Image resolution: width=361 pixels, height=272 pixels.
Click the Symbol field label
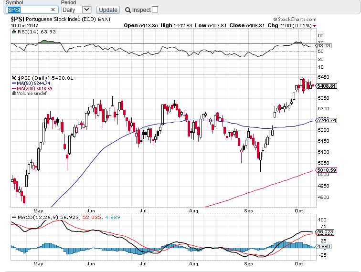coord(14,2)
